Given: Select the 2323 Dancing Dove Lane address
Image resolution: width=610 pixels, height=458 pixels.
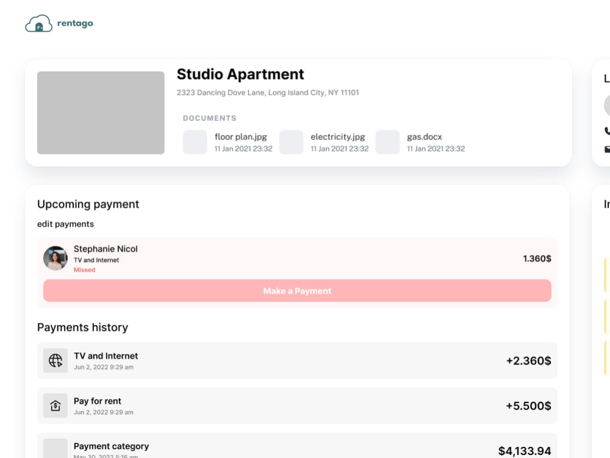Looking at the screenshot, I should 268,93.
